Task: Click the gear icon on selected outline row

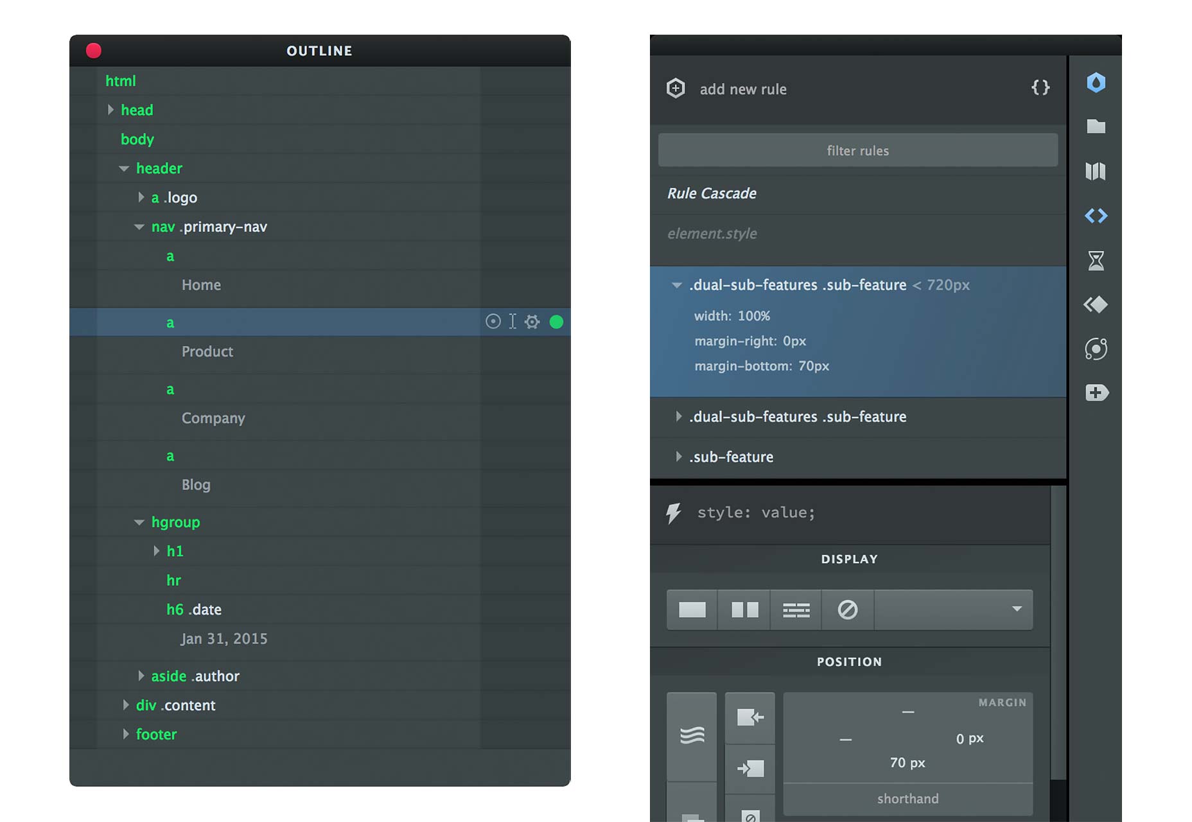Action: coord(532,321)
